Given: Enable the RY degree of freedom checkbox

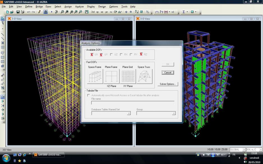Looking at the screenshot, I should click(131, 55).
